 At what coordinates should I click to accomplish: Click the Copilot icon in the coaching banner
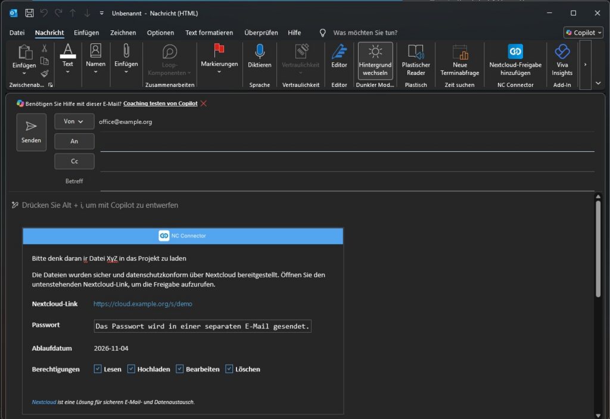pyautogui.click(x=20, y=104)
